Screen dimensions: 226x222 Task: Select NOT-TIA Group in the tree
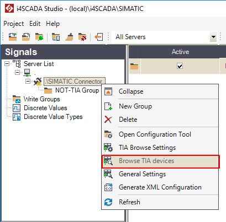click(77, 90)
